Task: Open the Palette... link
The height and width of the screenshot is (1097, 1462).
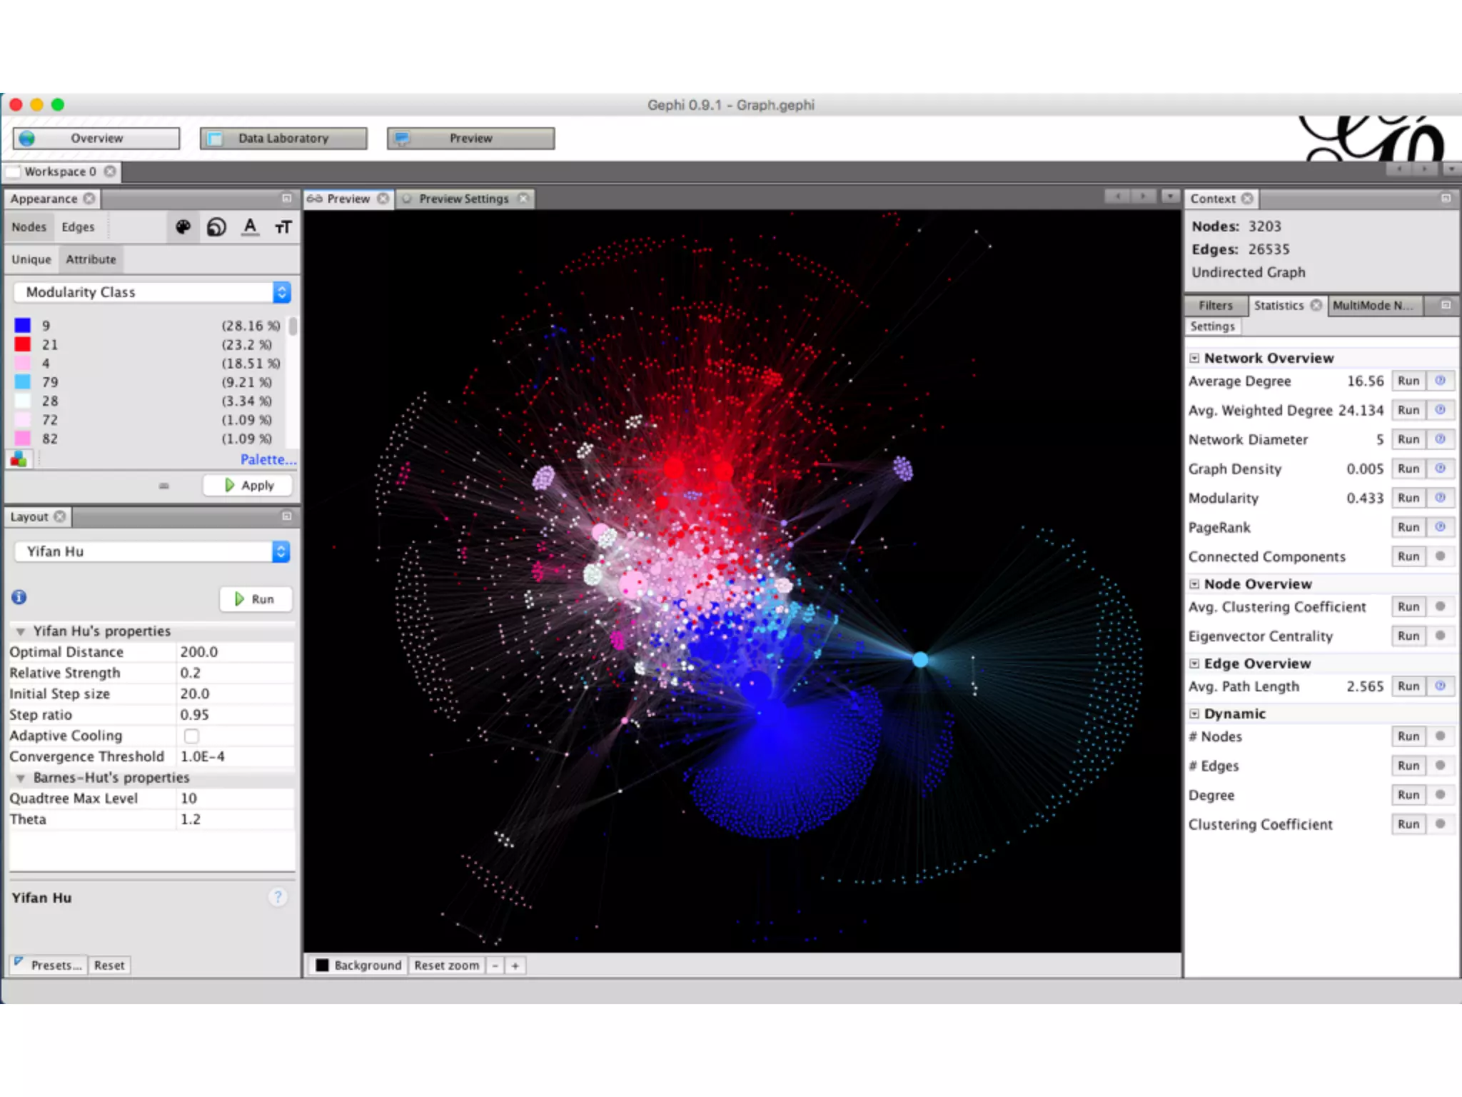Action: tap(268, 459)
